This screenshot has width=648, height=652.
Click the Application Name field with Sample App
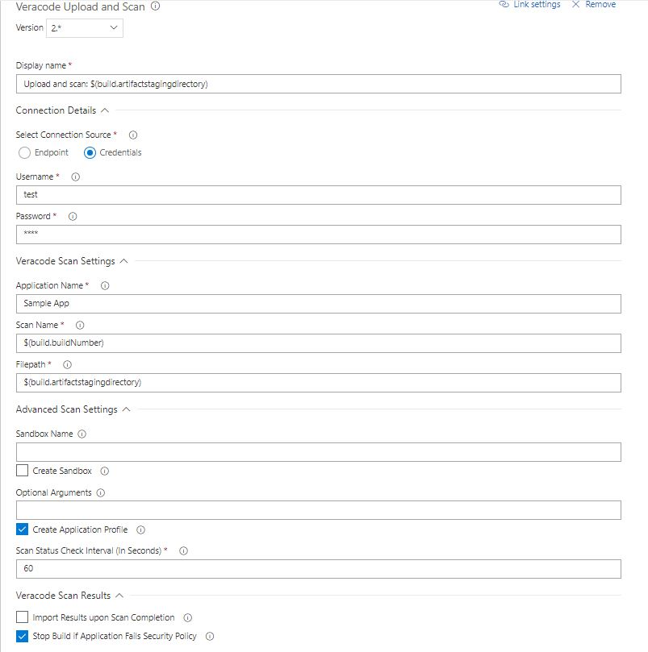click(x=319, y=304)
